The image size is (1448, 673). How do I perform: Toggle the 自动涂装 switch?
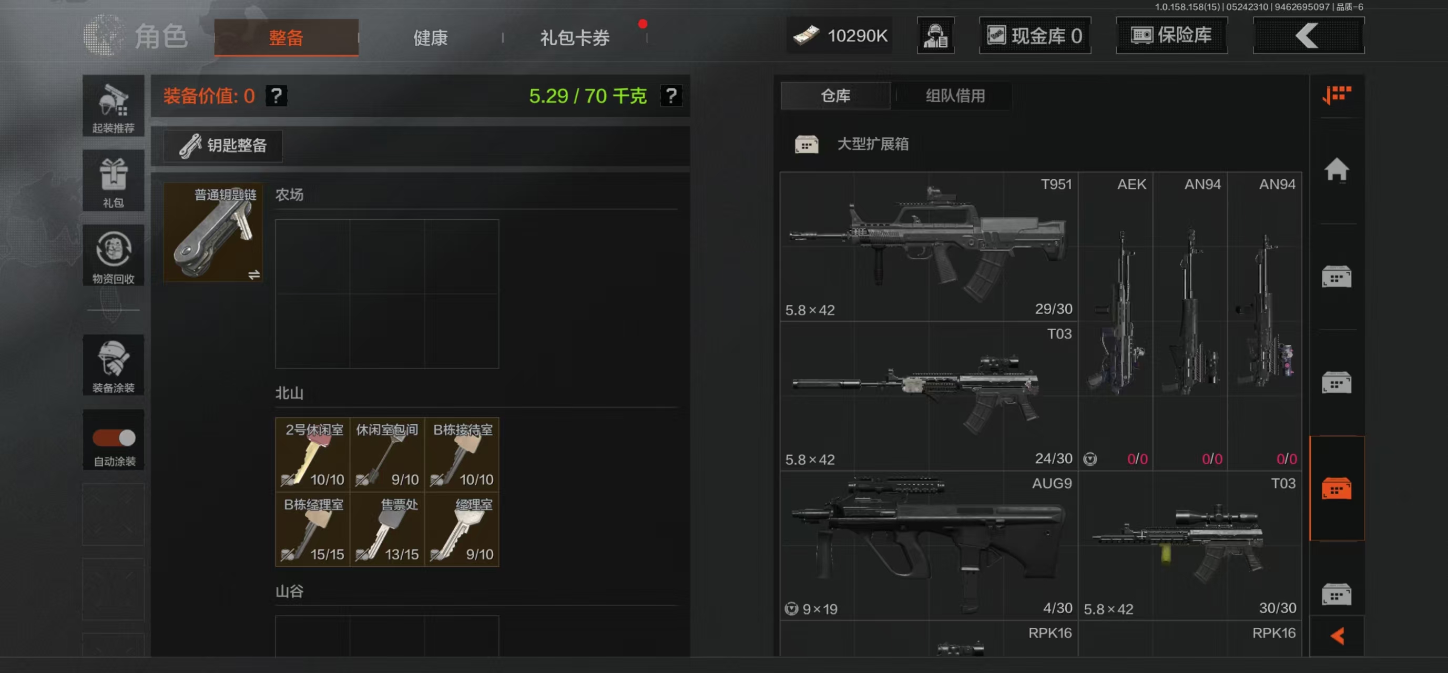coord(114,437)
